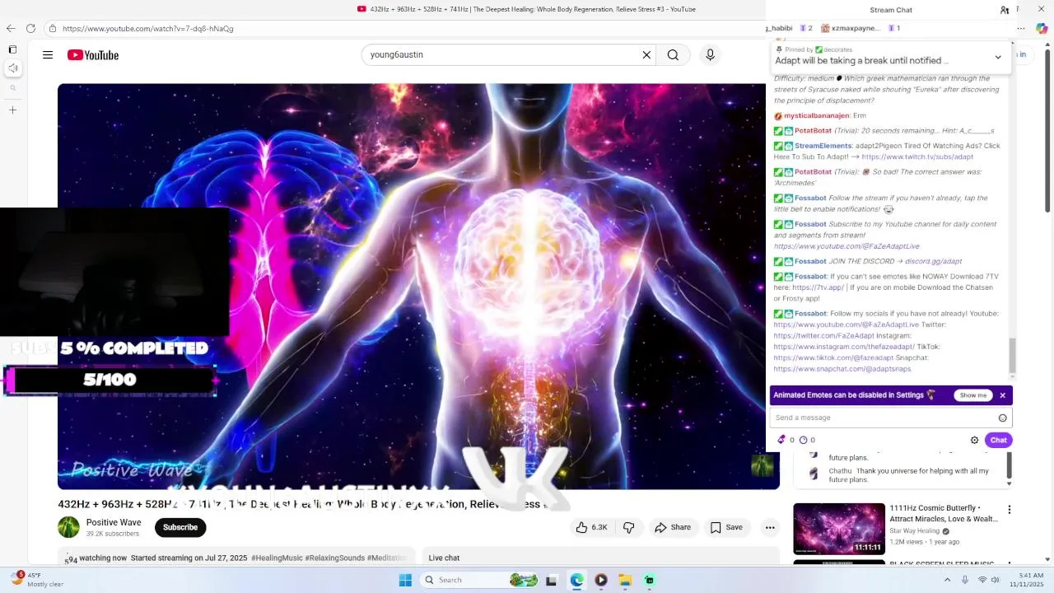Open the File Explorer taskbar icon
Image resolution: width=1054 pixels, height=593 pixels.
625,580
